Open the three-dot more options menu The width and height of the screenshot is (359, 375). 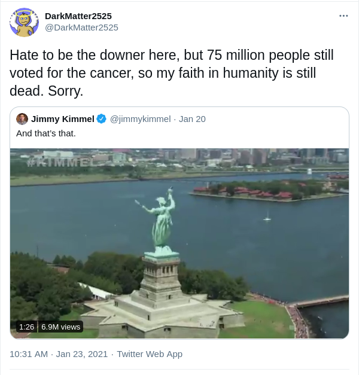343,16
